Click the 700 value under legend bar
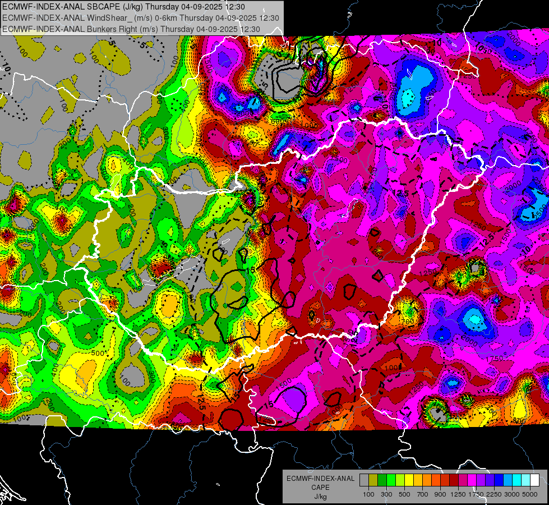The image size is (549, 505). (423, 494)
